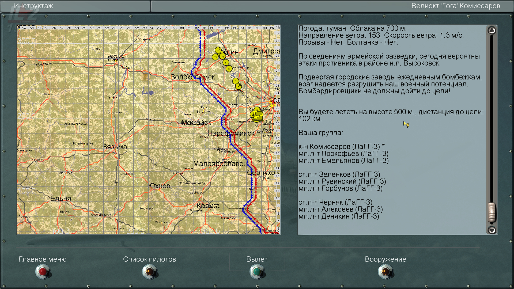Screen dimensions: 514x289
Task: Click the briefing scrollbar thumb handle
Action: pos(492,212)
